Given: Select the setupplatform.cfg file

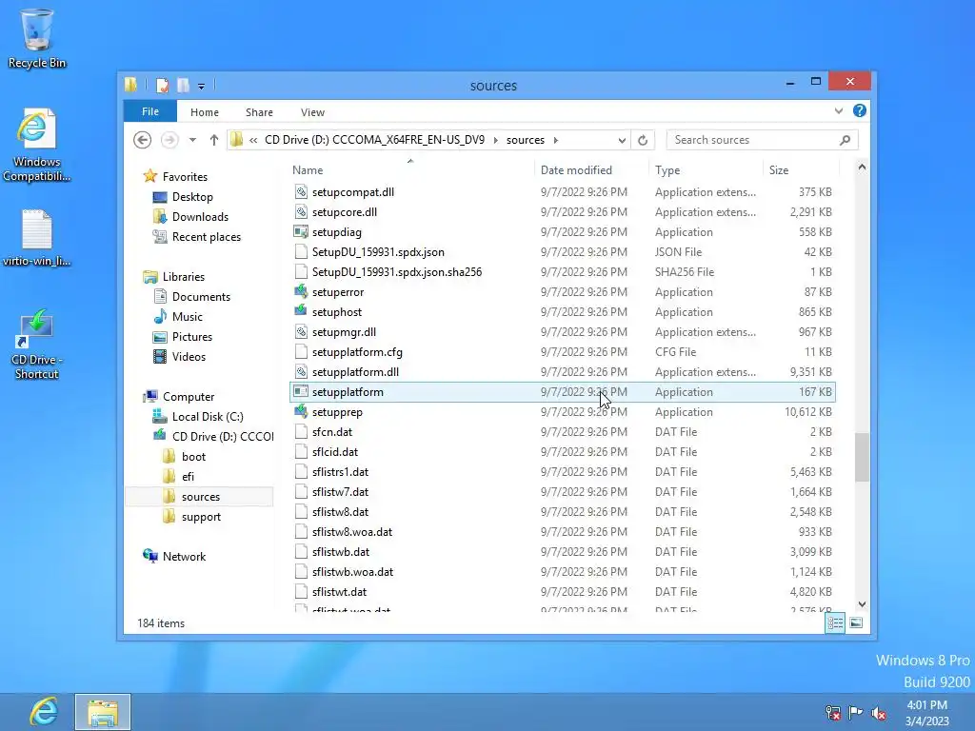Looking at the screenshot, I should (x=563, y=352).
